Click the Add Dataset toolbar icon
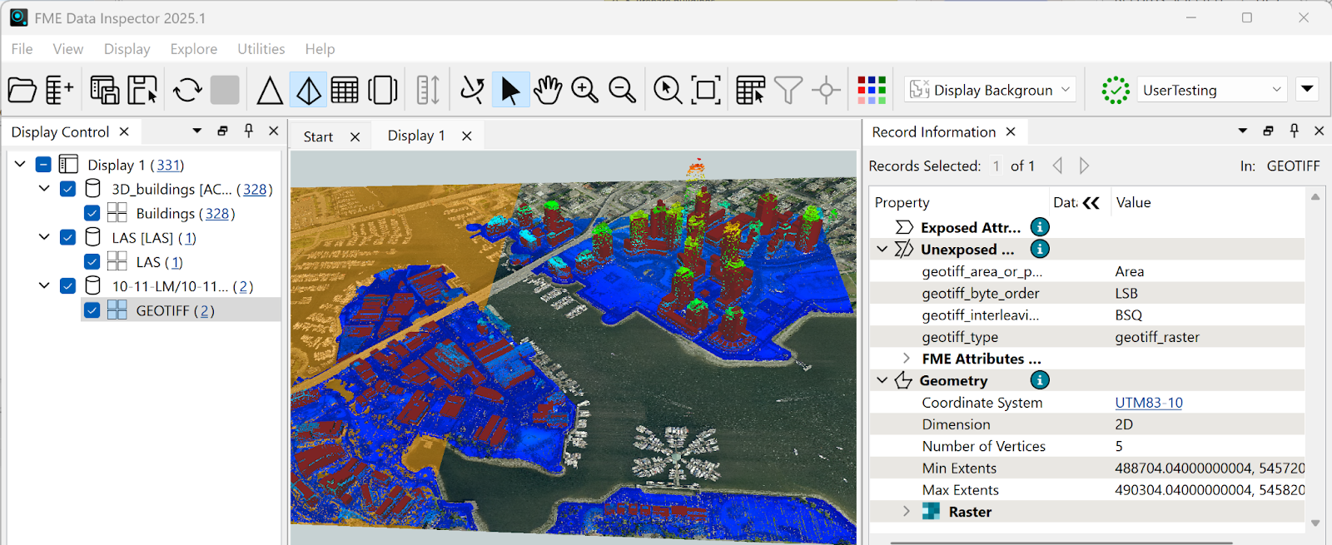The image size is (1332, 545). 59,90
